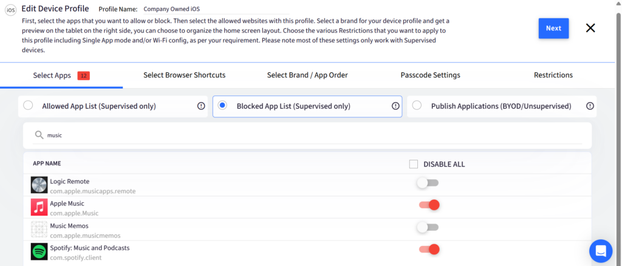Click the Logic Remote app name

70,182
